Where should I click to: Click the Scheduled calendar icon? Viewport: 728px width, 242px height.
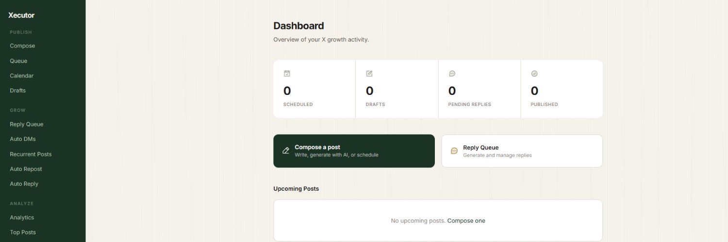pyautogui.click(x=287, y=74)
